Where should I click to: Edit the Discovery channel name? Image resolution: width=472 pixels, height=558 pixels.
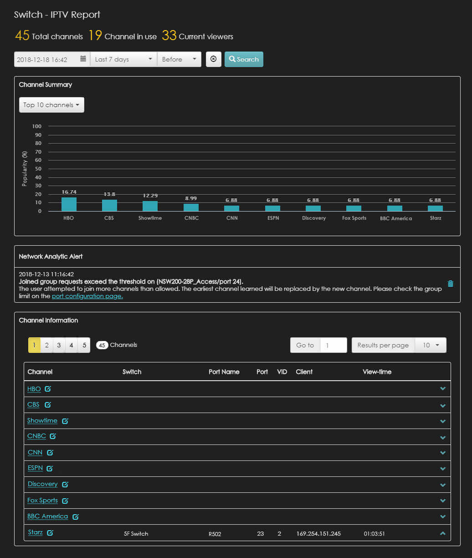pos(65,484)
